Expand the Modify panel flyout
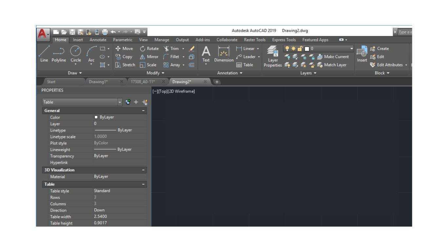Image resolution: width=448 pixels, height=252 pixels. (x=155, y=73)
